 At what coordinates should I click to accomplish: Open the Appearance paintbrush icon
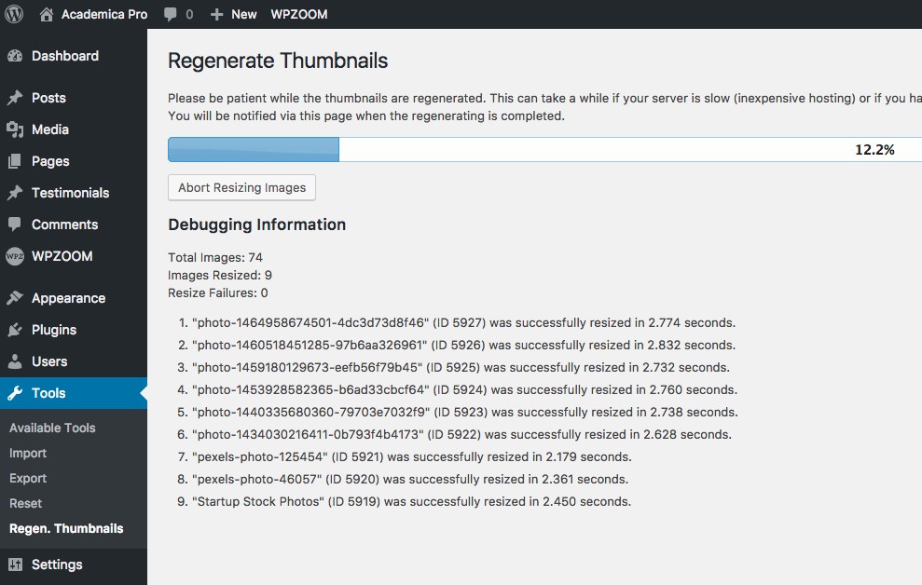(x=15, y=298)
